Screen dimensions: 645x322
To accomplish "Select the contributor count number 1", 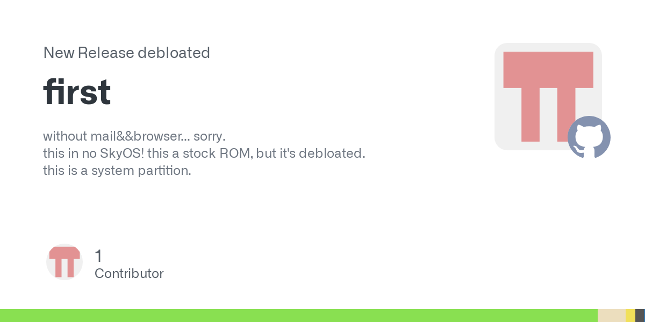I will (98, 256).
